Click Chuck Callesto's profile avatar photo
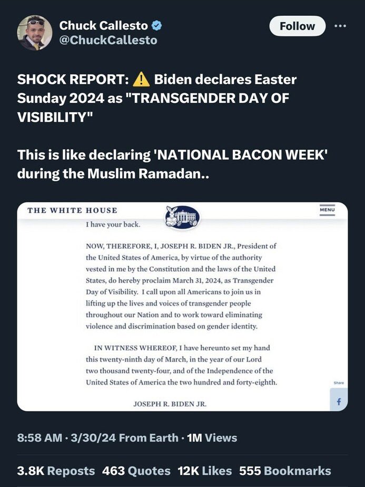Image resolution: width=365 pixels, height=487 pixels. point(35,33)
